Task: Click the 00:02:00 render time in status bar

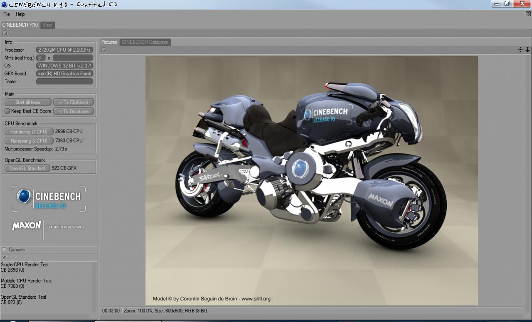Action: 111,311
